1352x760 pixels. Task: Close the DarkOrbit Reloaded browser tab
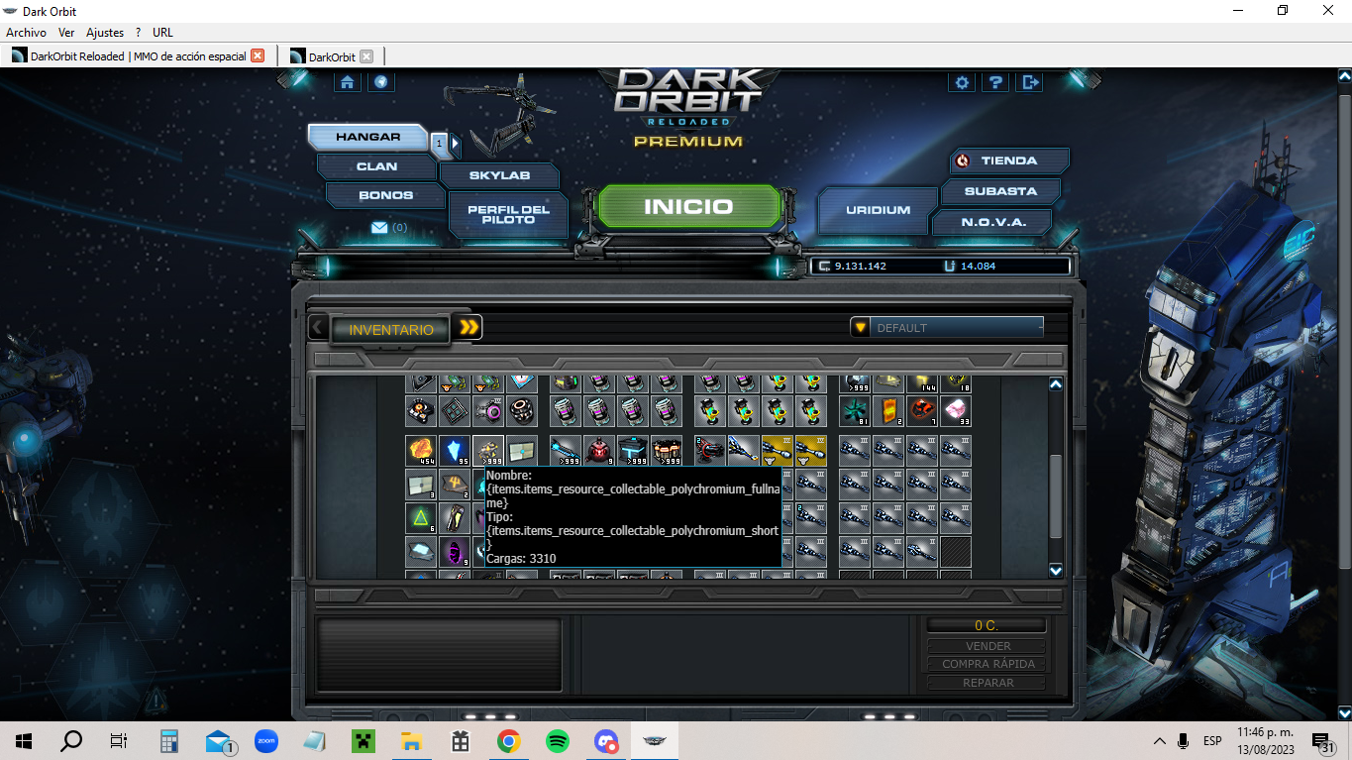[x=258, y=56]
